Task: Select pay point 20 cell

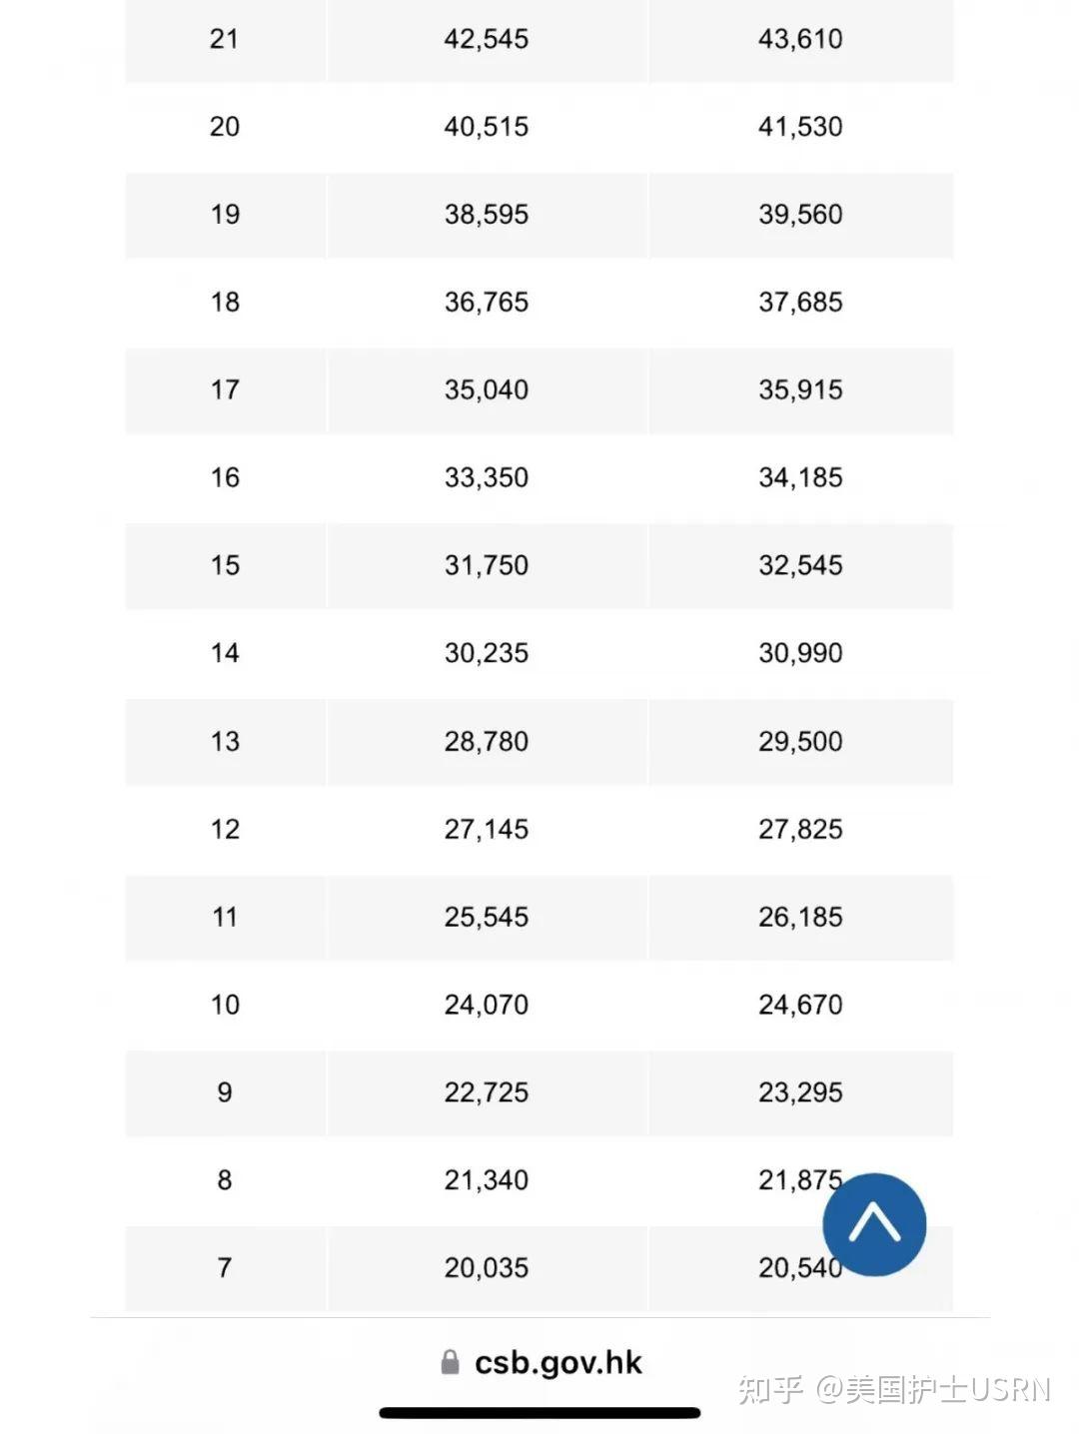Action: pyautogui.click(x=225, y=127)
